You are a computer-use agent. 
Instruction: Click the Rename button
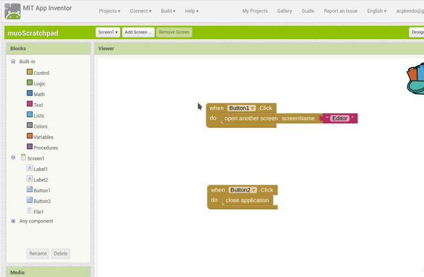tap(38, 254)
